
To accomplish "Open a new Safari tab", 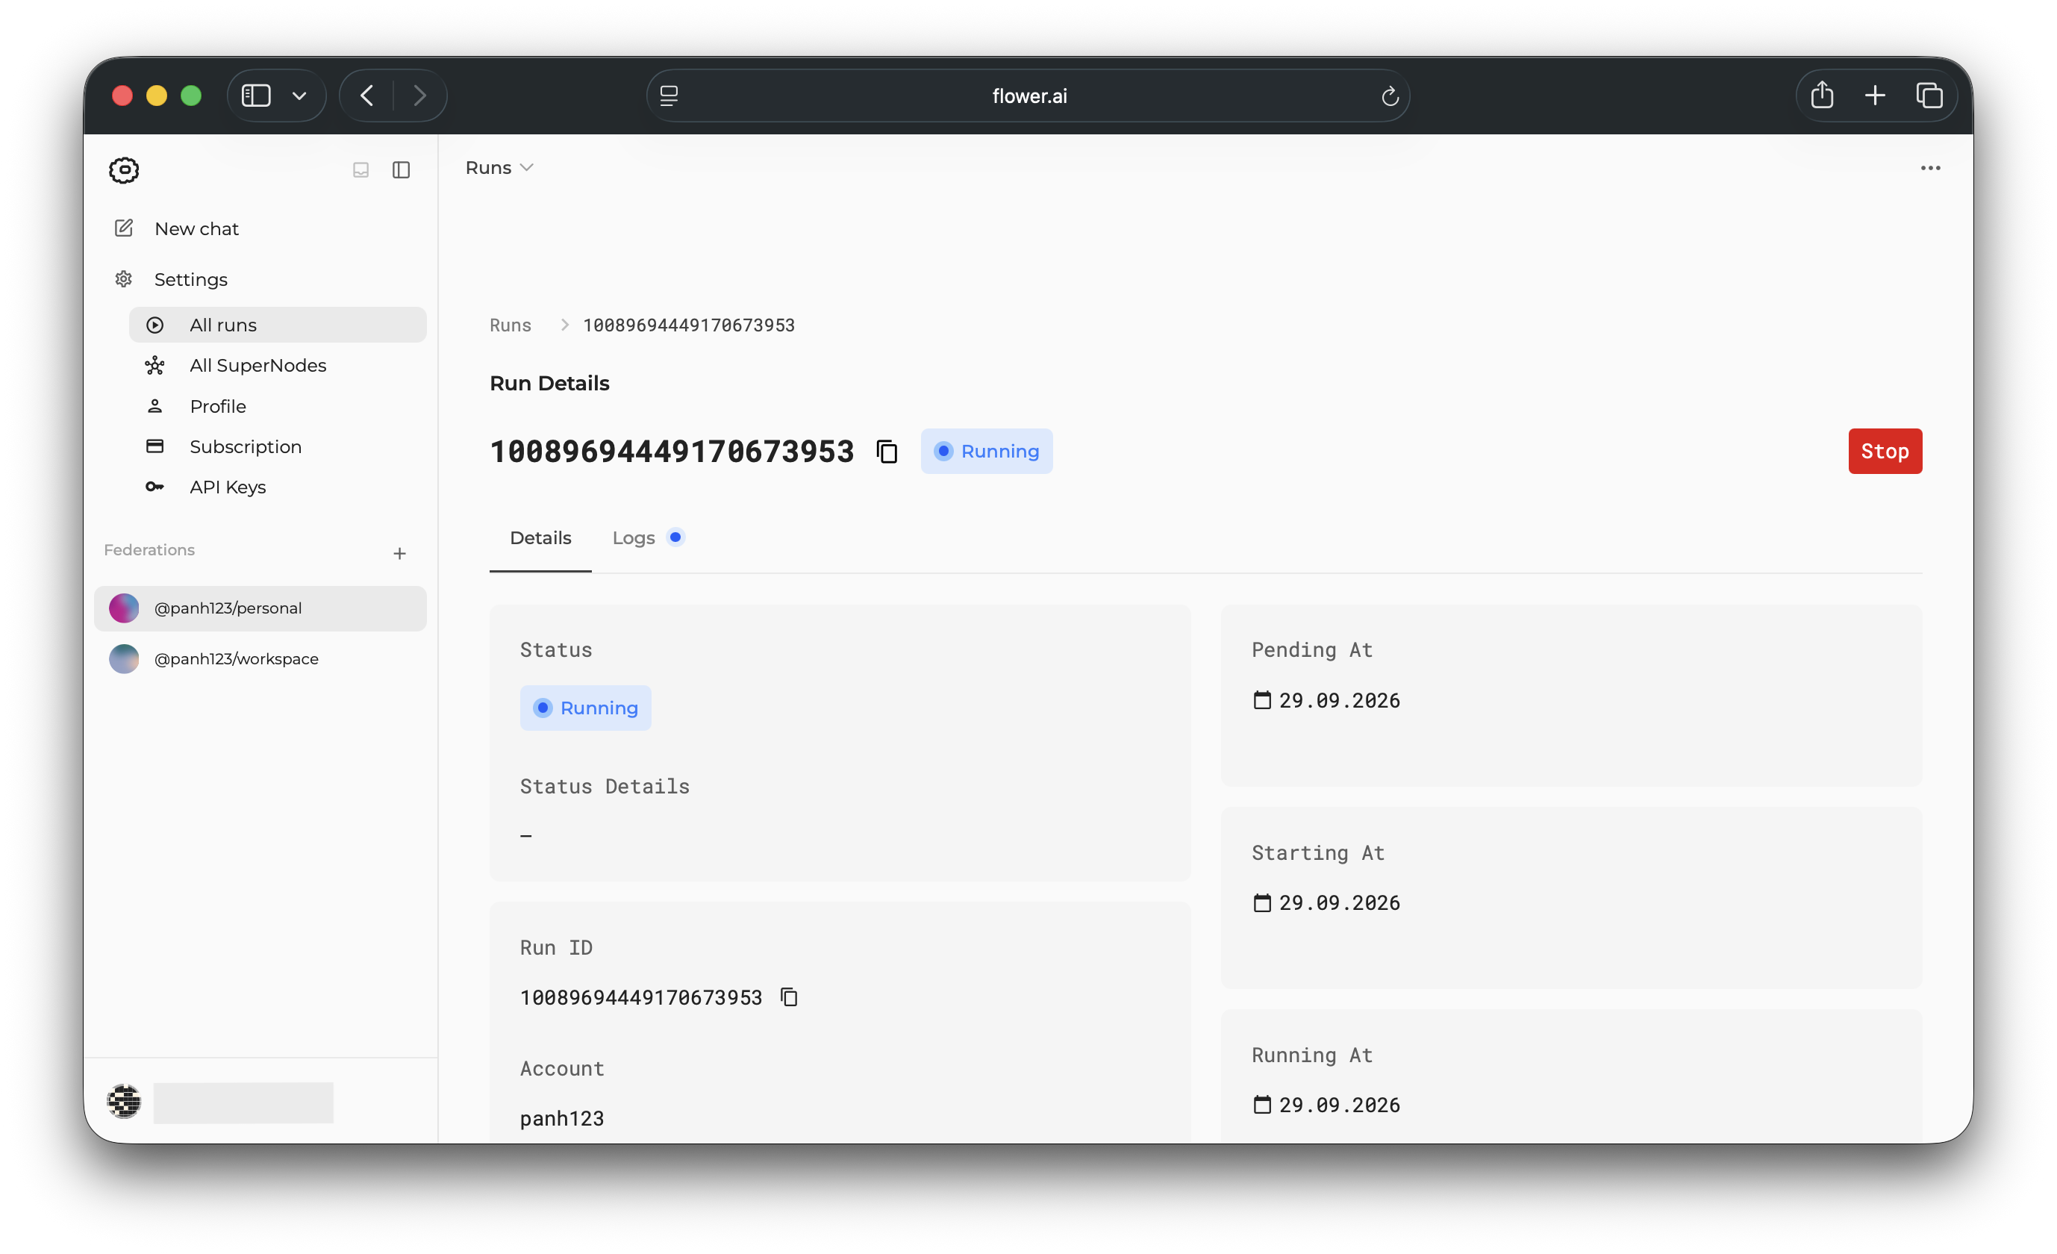I will 1875,96.
